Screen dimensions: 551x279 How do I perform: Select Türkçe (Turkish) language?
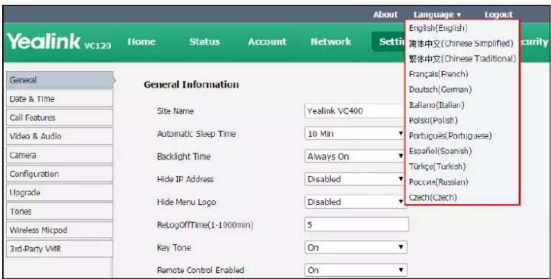pyautogui.click(x=437, y=167)
